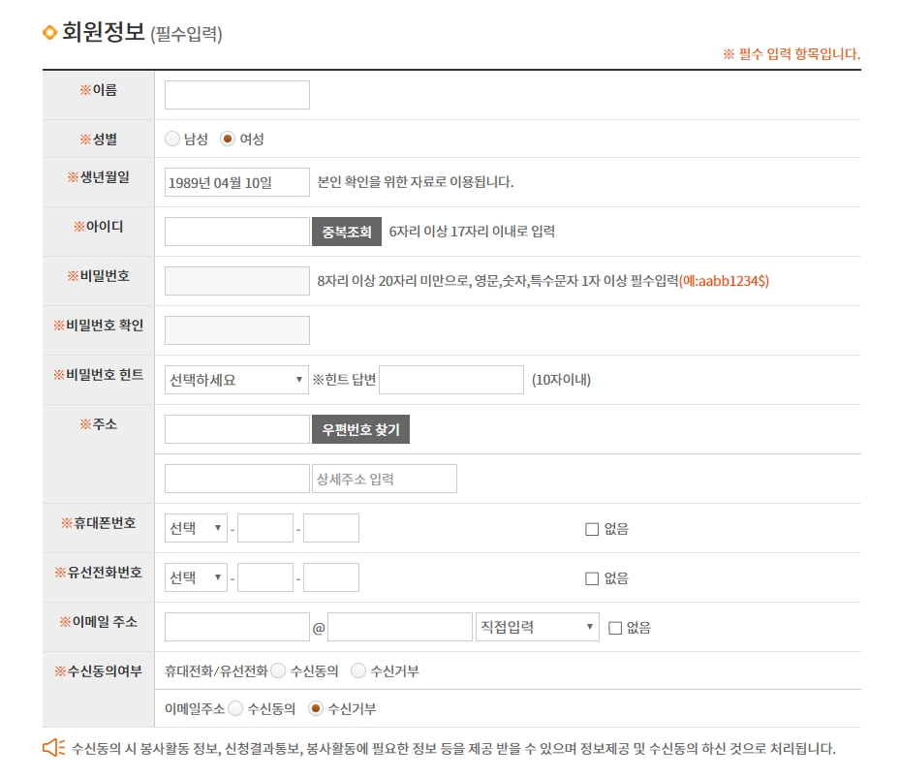Click the 이름 input field
Screen dimensions: 899x778
[x=236, y=95]
